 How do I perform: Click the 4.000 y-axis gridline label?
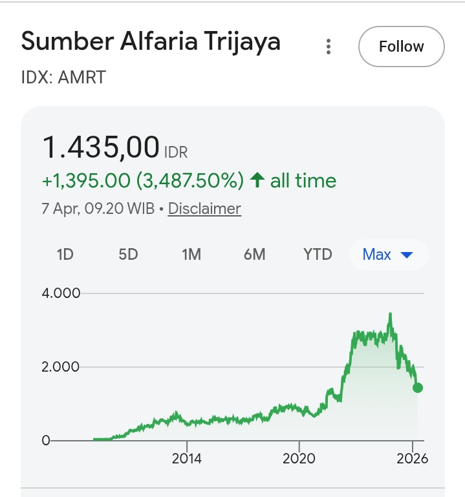(61, 293)
